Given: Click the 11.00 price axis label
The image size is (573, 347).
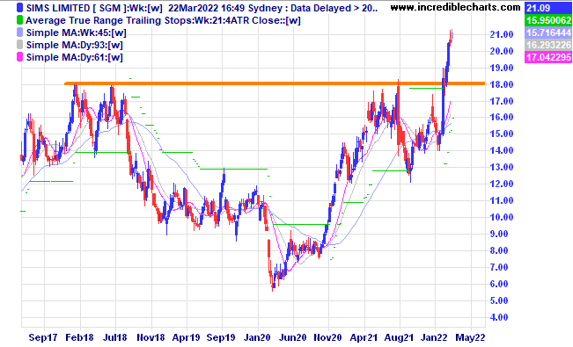Looking at the screenshot, I should (x=502, y=200).
